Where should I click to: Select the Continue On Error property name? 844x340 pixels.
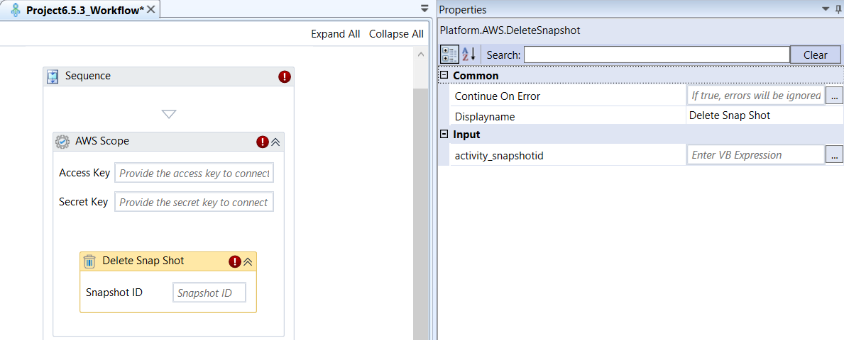tap(498, 96)
